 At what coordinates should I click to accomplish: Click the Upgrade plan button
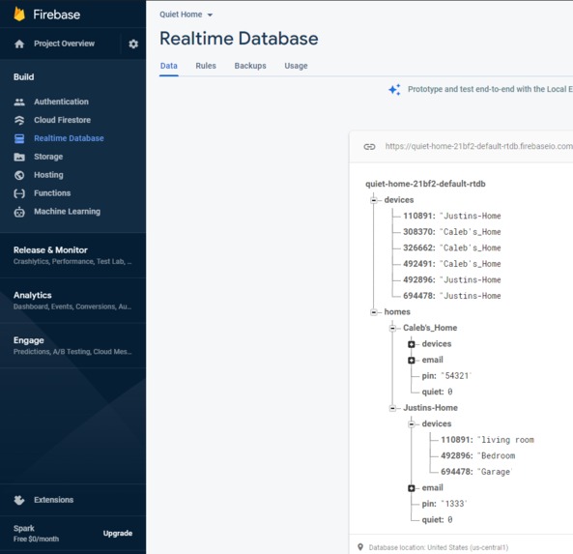118,533
